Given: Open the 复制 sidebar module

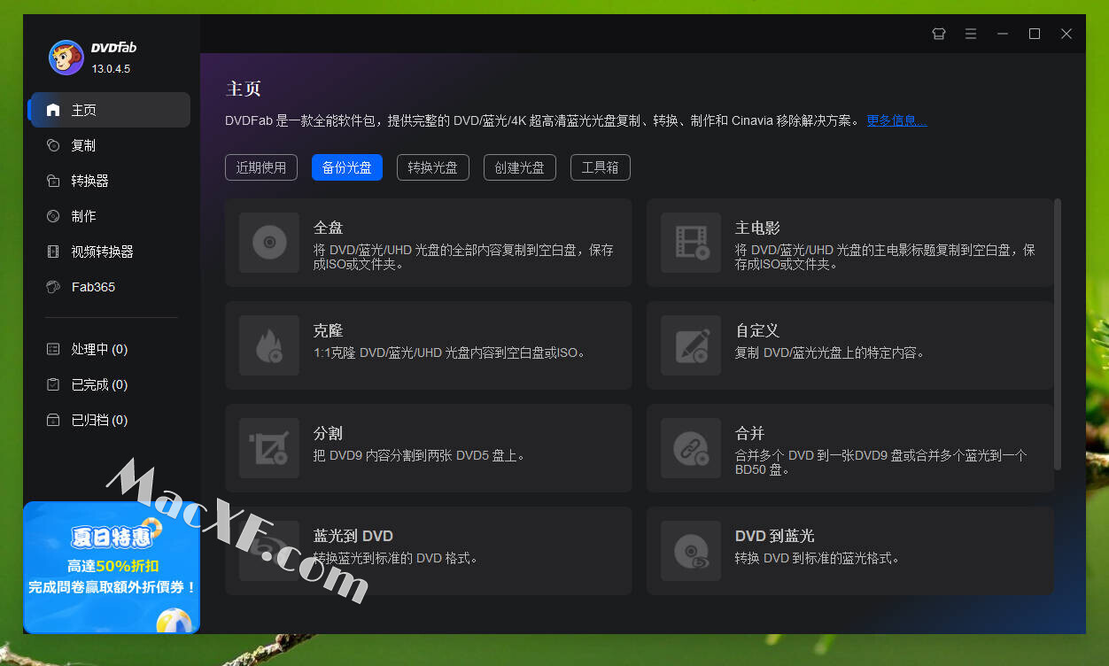Looking at the screenshot, I should [x=109, y=145].
